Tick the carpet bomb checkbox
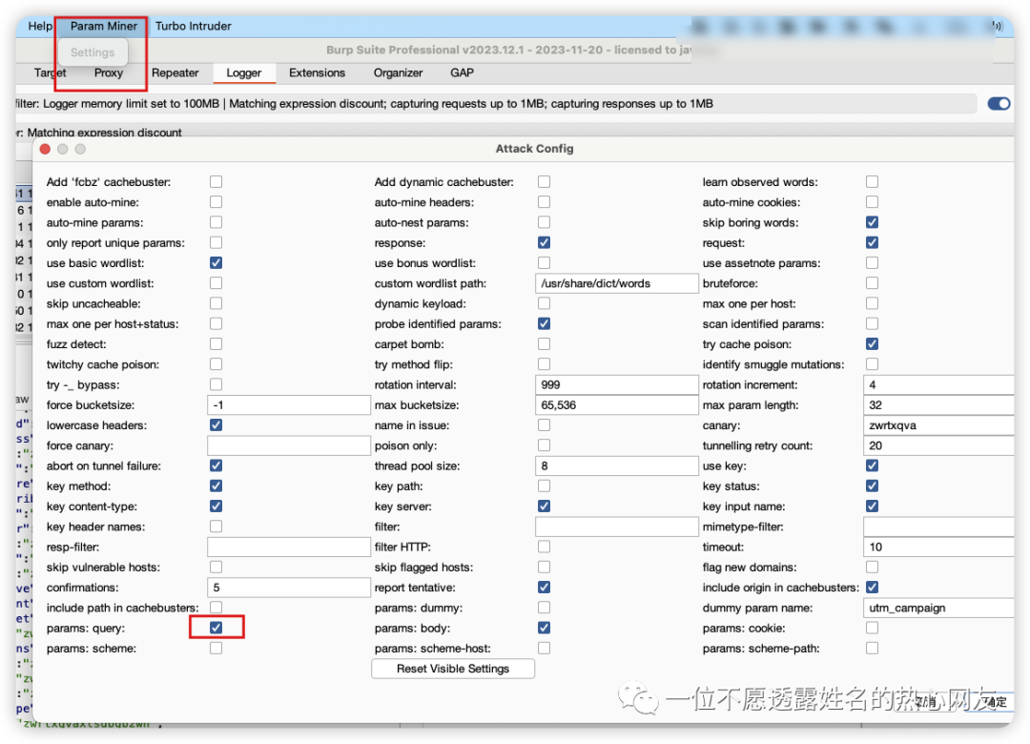This screenshot has height=744, width=1030. point(544,343)
